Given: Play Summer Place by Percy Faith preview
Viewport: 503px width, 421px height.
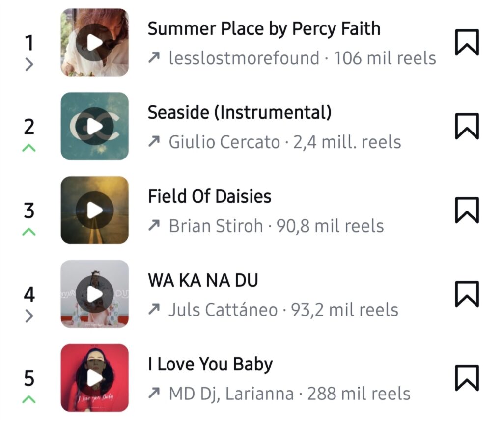Looking at the screenshot, I should pos(95,42).
